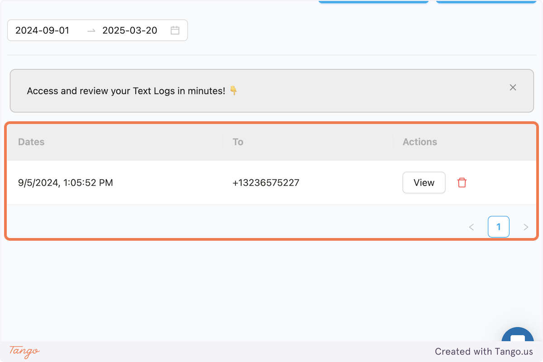
Task: Click the Dates column header
Action: [x=31, y=142]
